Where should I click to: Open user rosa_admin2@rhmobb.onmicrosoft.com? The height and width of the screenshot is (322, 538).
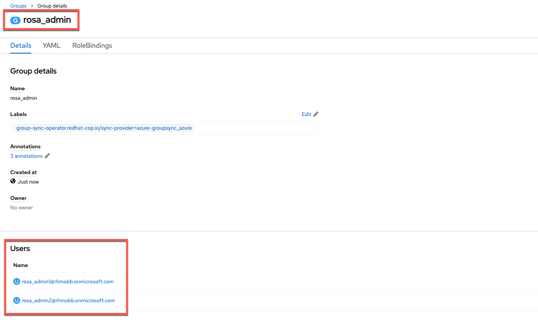(x=68, y=300)
